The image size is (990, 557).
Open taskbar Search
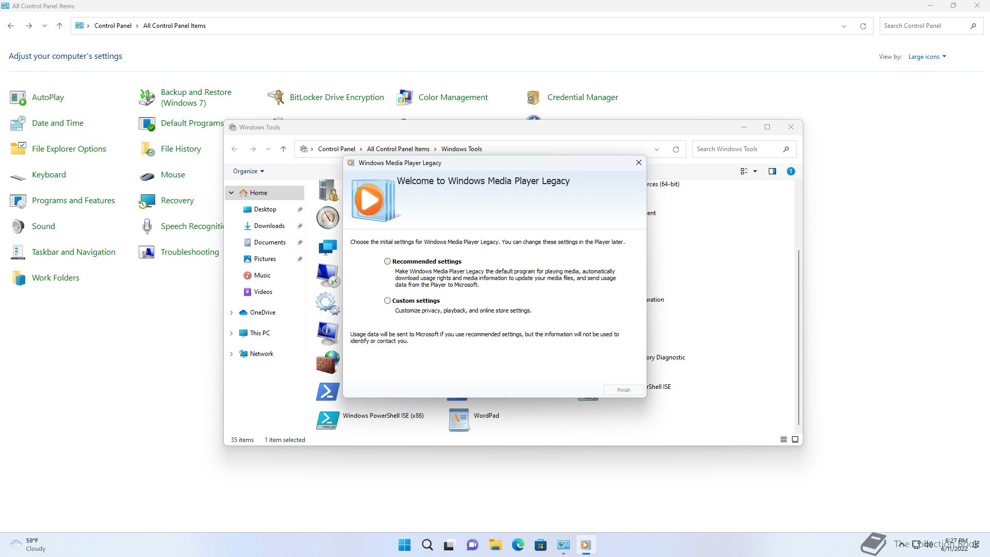coord(427,545)
